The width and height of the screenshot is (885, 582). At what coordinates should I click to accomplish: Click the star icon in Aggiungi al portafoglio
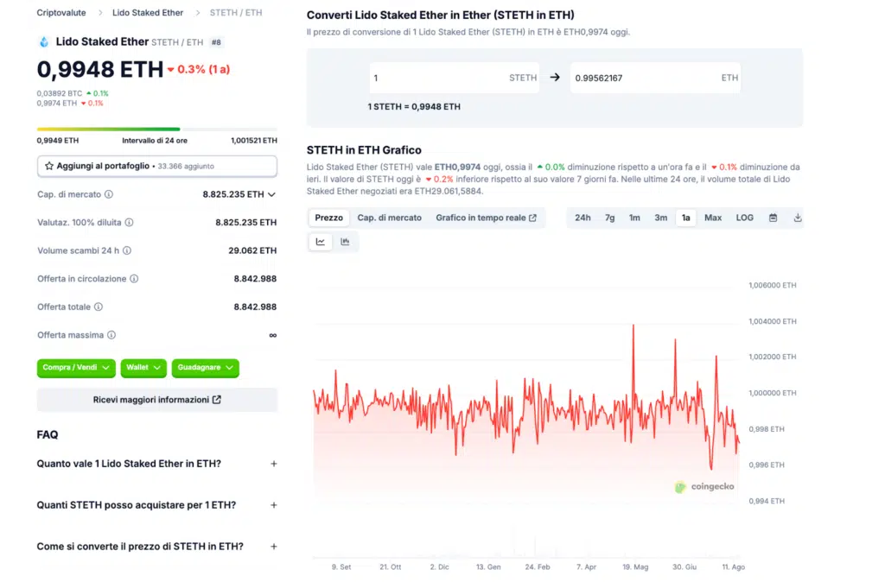(49, 166)
